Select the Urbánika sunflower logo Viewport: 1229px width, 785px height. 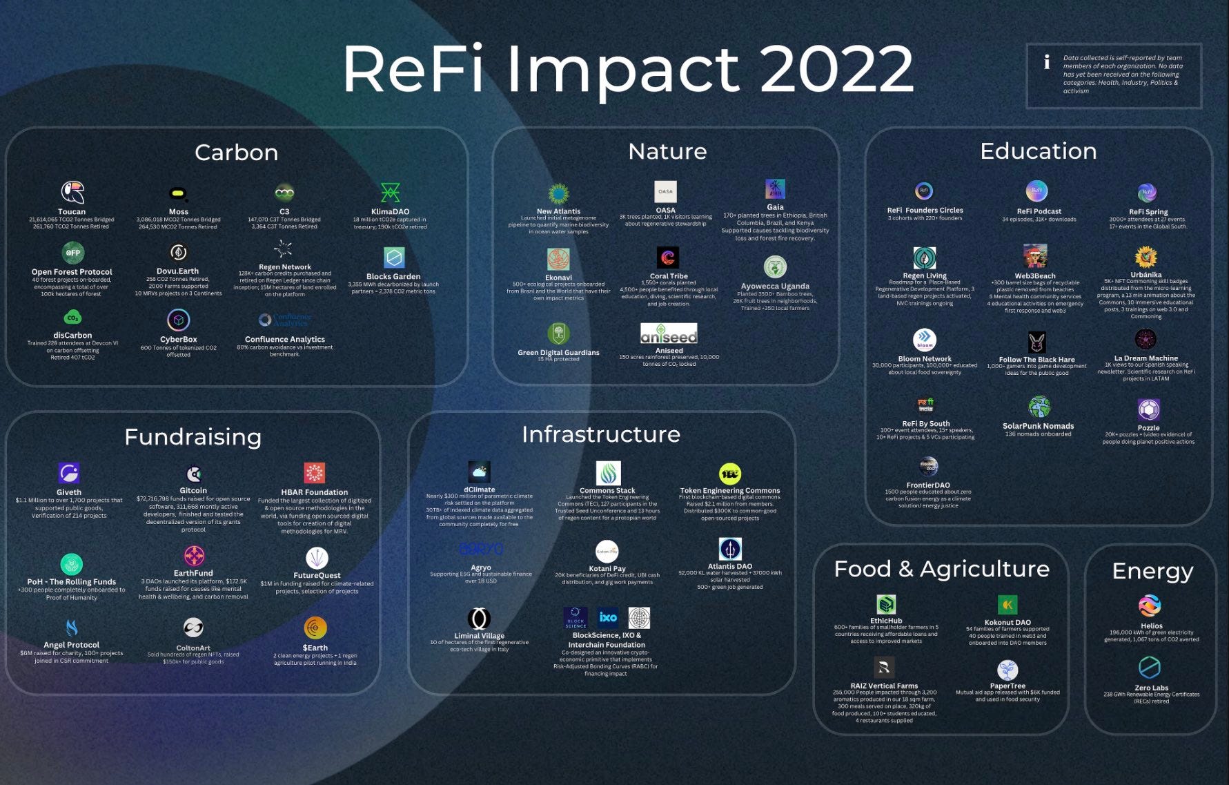point(1146,258)
